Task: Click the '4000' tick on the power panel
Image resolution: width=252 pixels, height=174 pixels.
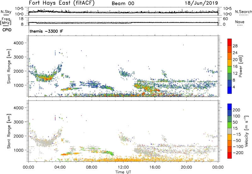Action: [x=18, y=43]
